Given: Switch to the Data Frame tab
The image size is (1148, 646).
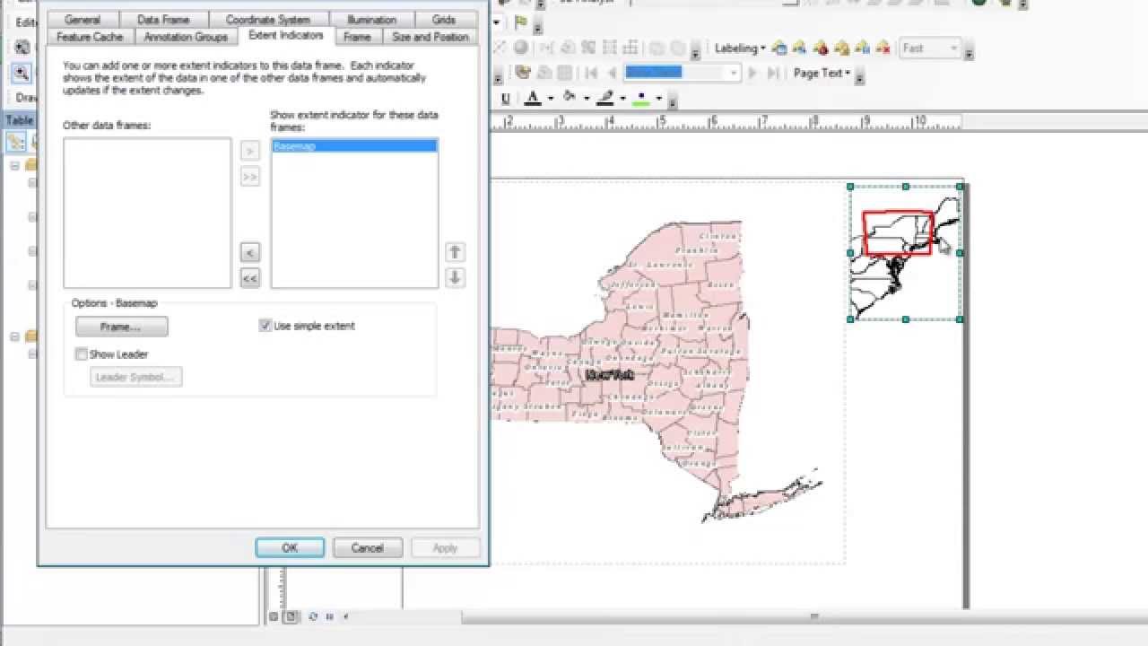Looking at the screenshot, I should (x=163, y=19).
